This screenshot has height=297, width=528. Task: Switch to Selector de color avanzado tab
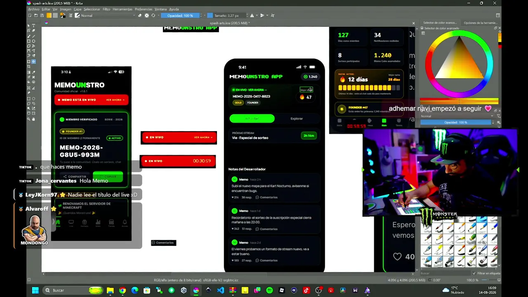click(x=440, y=23)
